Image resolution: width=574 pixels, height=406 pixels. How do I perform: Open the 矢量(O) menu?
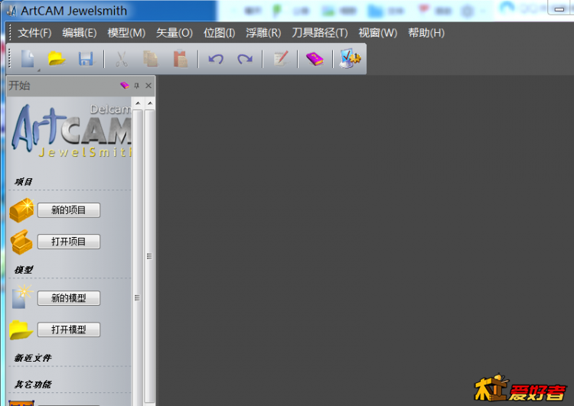(x=174, y=33)
